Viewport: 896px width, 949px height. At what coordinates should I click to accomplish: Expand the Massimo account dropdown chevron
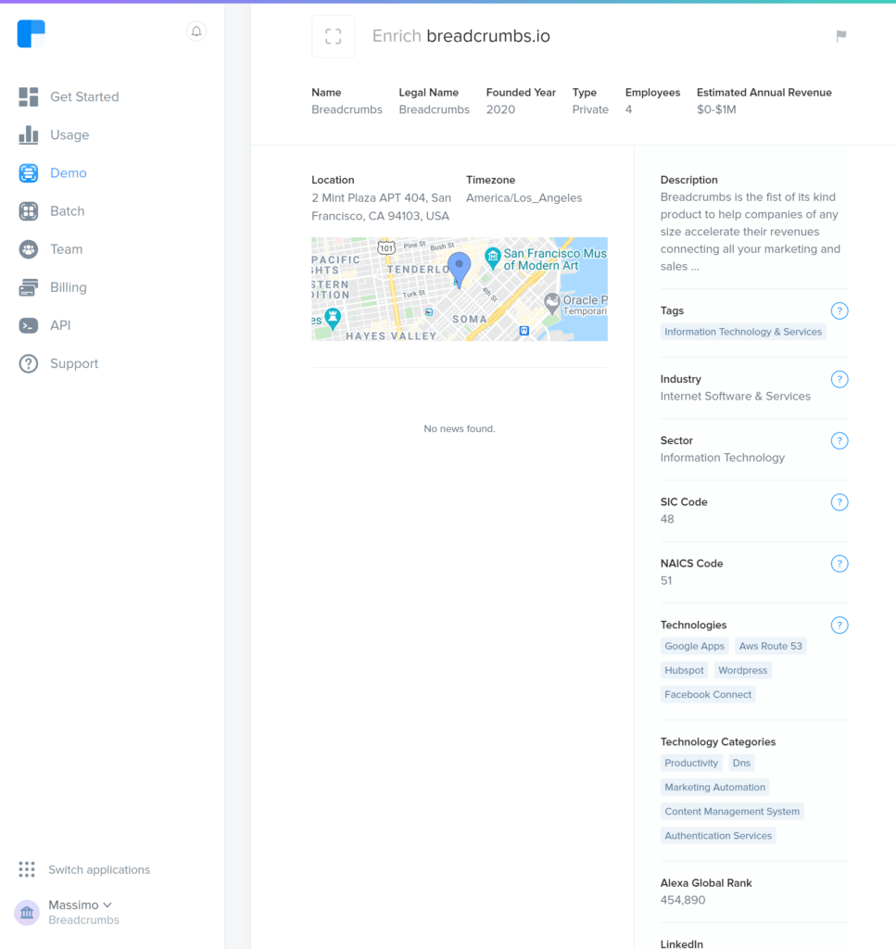(107, 905)
